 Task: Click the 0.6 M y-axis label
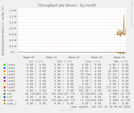pos(13,35)
